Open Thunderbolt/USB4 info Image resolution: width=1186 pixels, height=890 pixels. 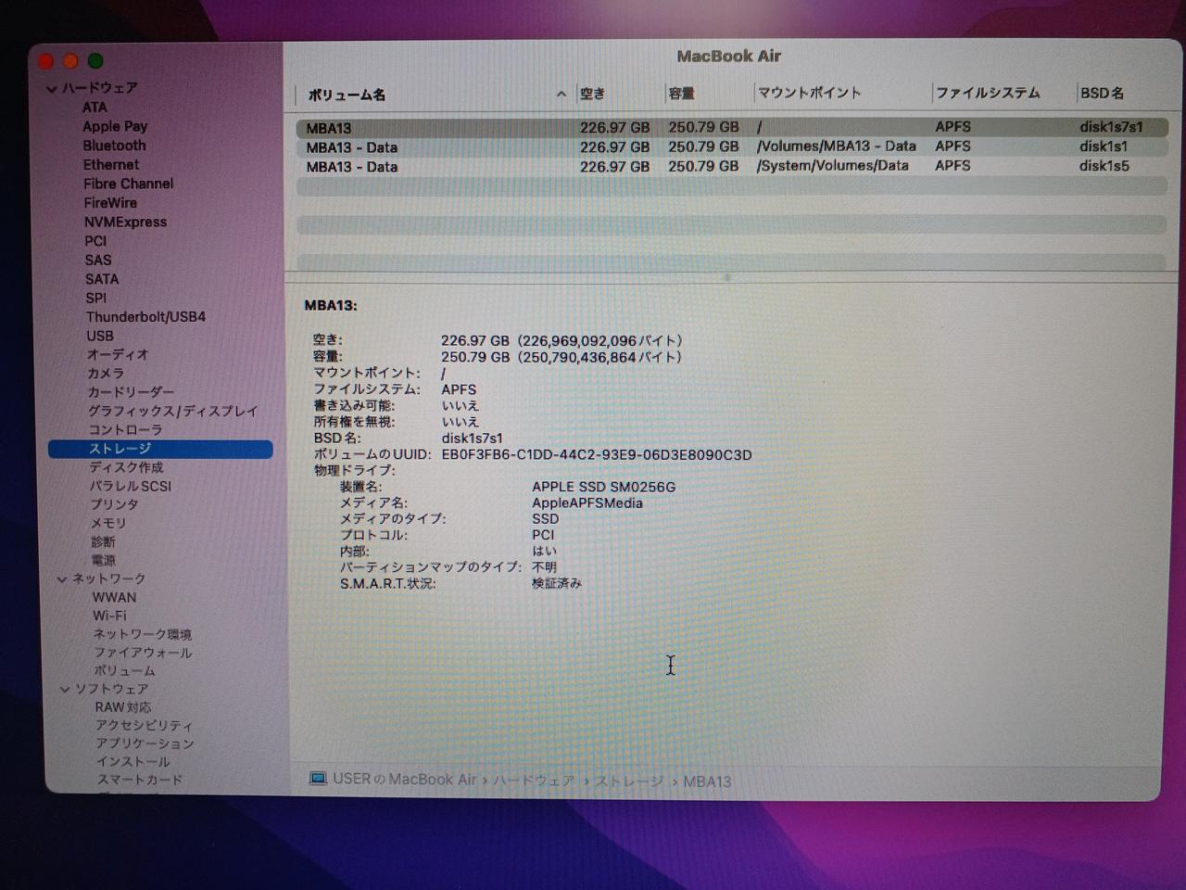pyautogui.click(x=145, y=317)
